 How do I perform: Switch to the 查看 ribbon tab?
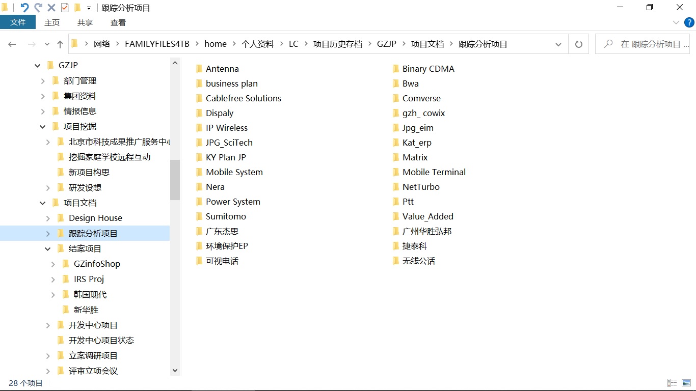click(118, 22)
